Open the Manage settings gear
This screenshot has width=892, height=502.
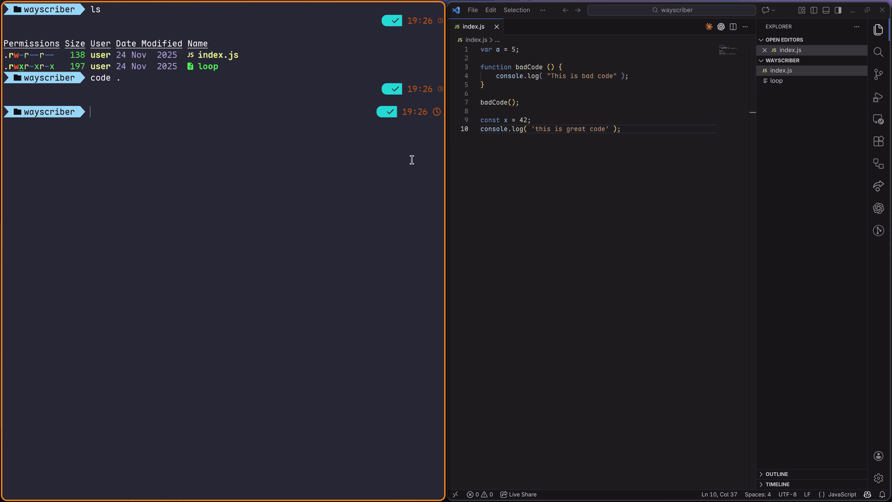pyautogui.click(x=879, y=478)
